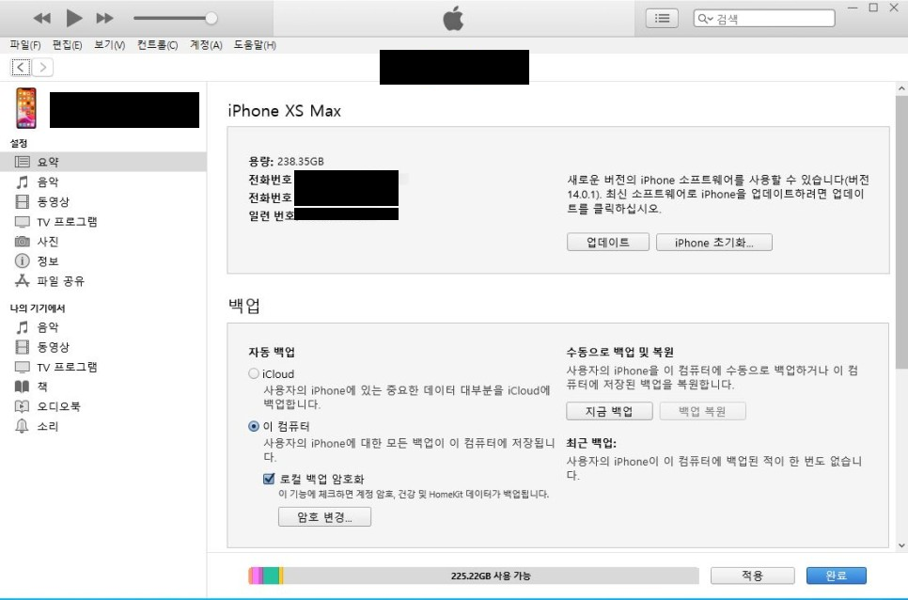Click the iPhone XS Max heading
The width and height of the screenshot is (908, 600).
coord(284,111)
